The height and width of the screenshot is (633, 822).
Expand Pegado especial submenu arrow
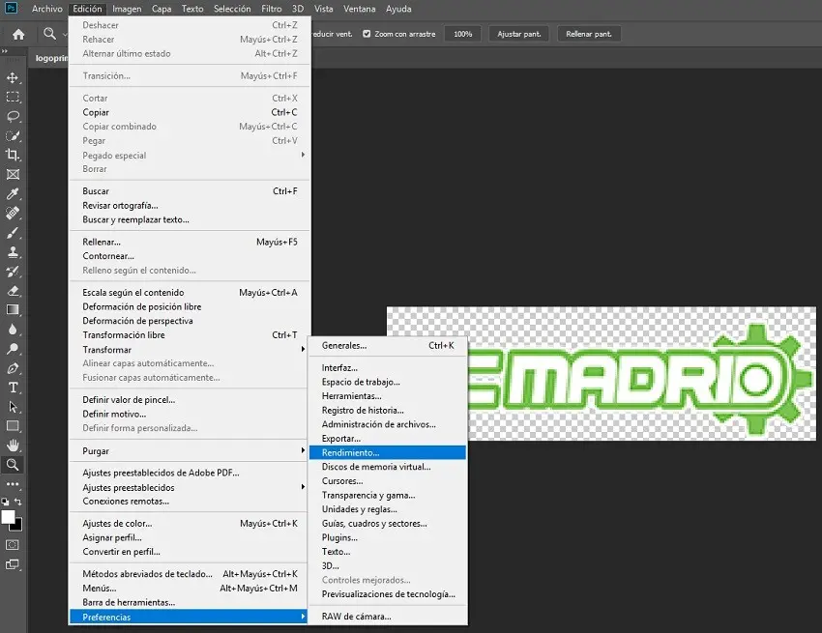coord(303,155)
